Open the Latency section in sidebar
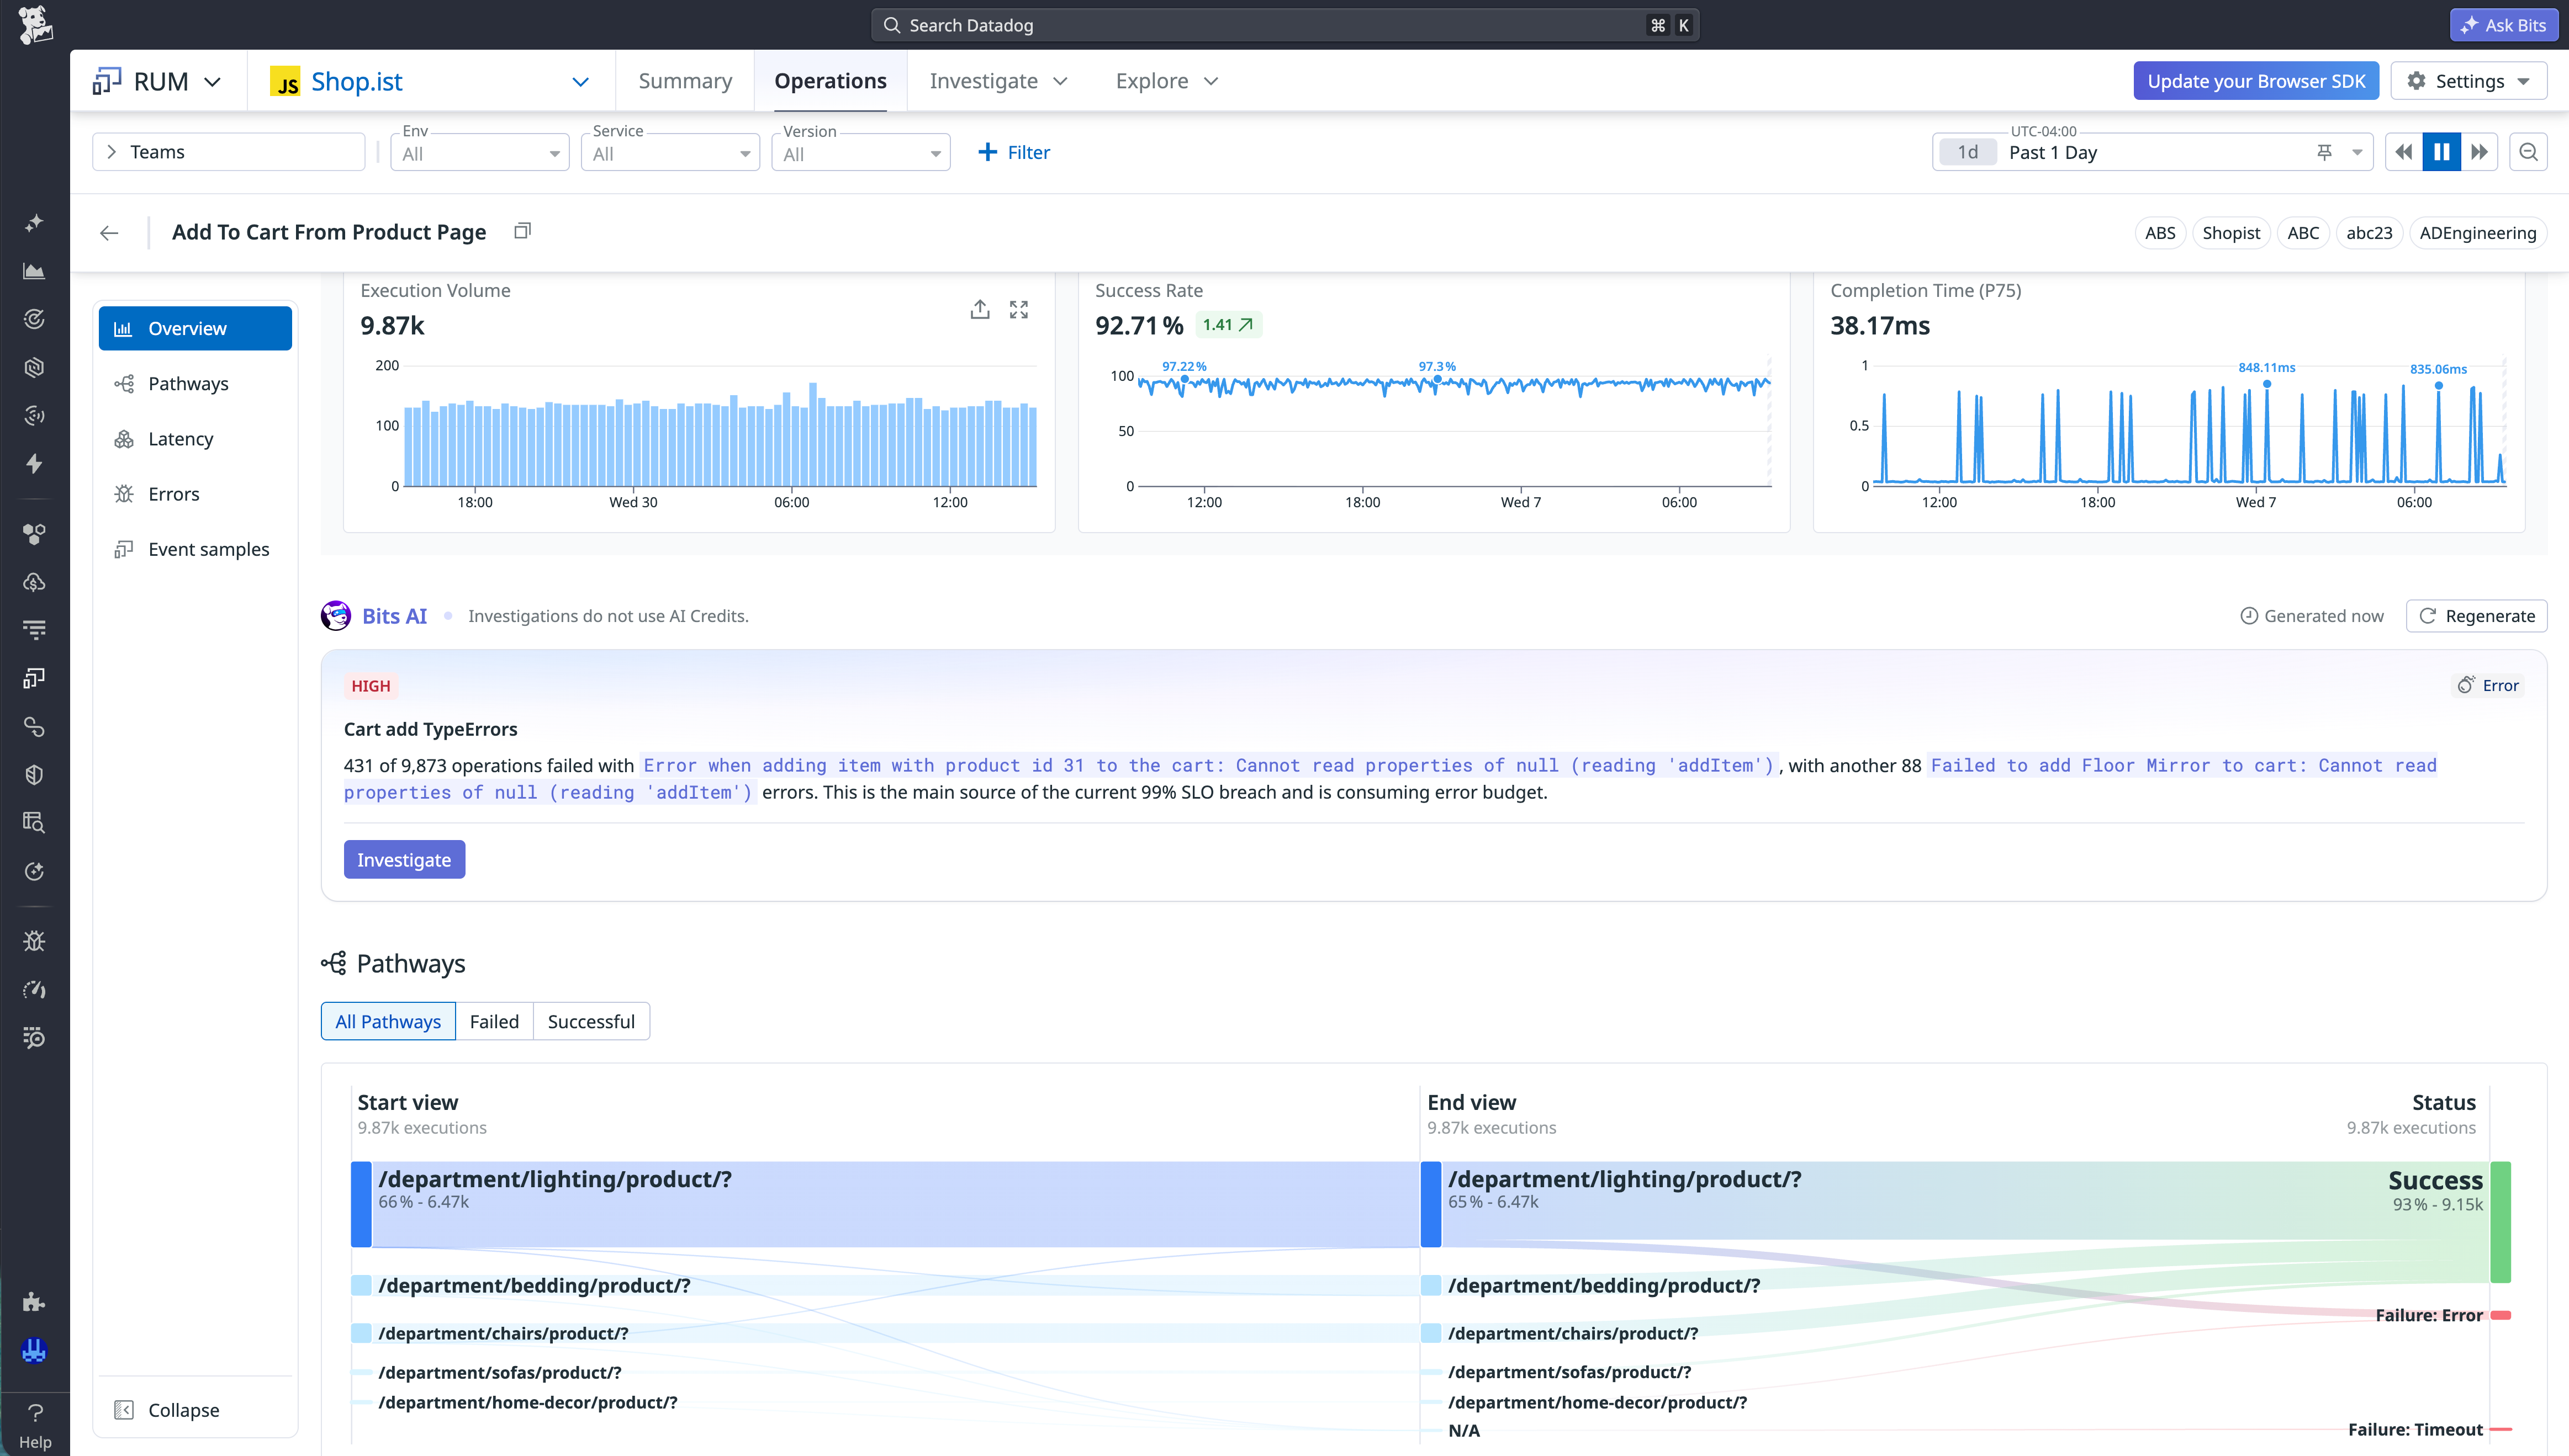This screenshot has width=2569, height=1456. pyautogui.click(x=195, y=439)
